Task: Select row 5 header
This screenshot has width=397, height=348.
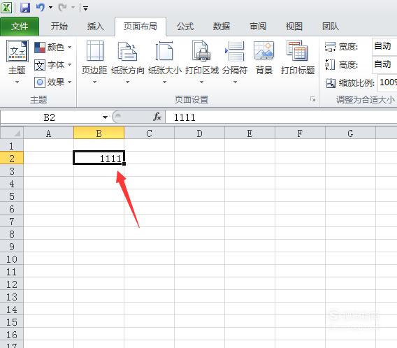Action: 12,196
